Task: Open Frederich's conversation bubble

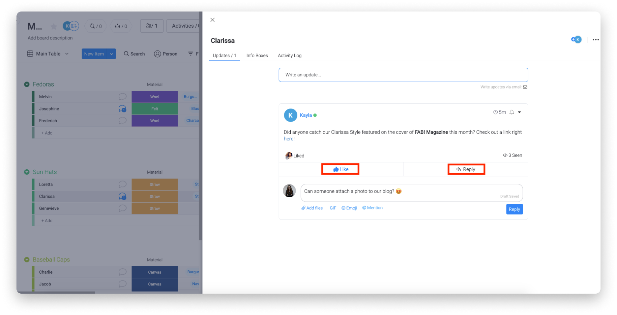Action: [123, 121]
